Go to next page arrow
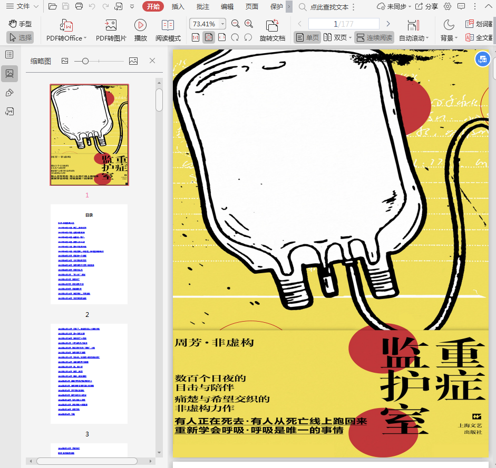The image size is (496, 468). (388, 24)
